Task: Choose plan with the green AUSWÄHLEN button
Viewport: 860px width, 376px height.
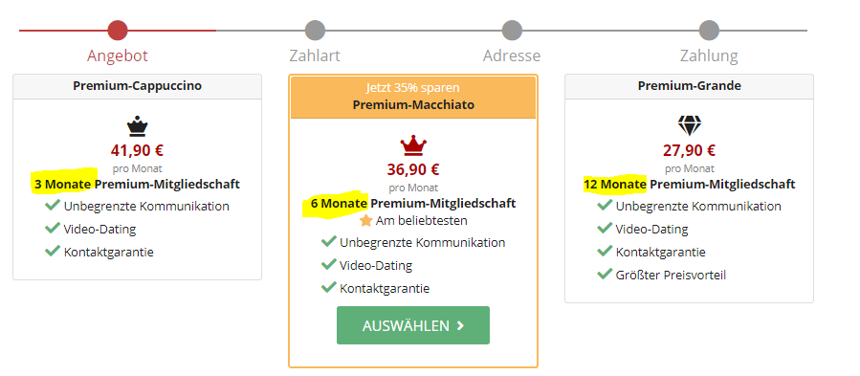Action: click(x=413, y=325)
